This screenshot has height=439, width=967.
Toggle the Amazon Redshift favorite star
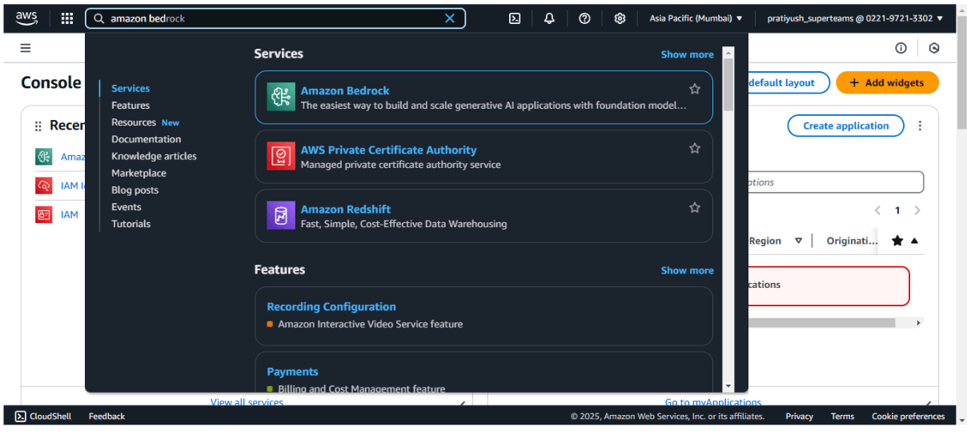tap(695, 207)
